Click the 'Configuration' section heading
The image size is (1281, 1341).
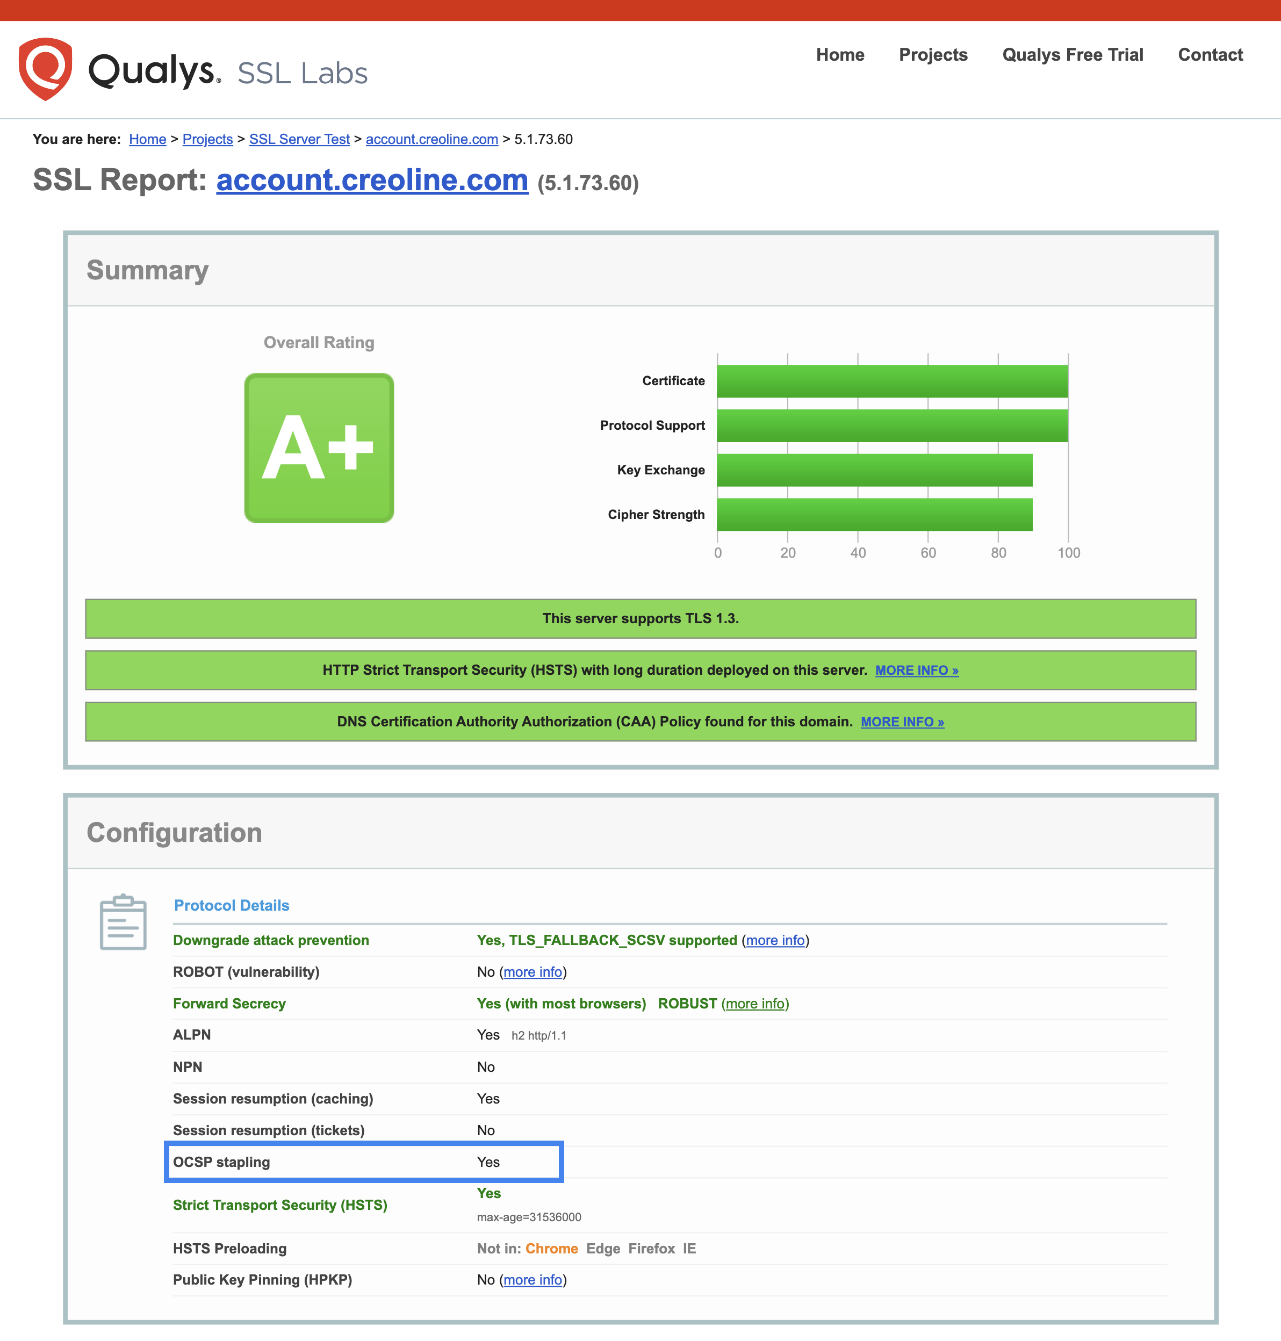[x=174, y=833]
